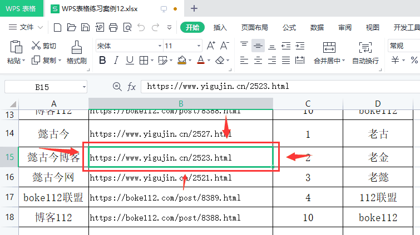Click the print icon
Screen dimensions: 420x235
(x=113, y=27)
